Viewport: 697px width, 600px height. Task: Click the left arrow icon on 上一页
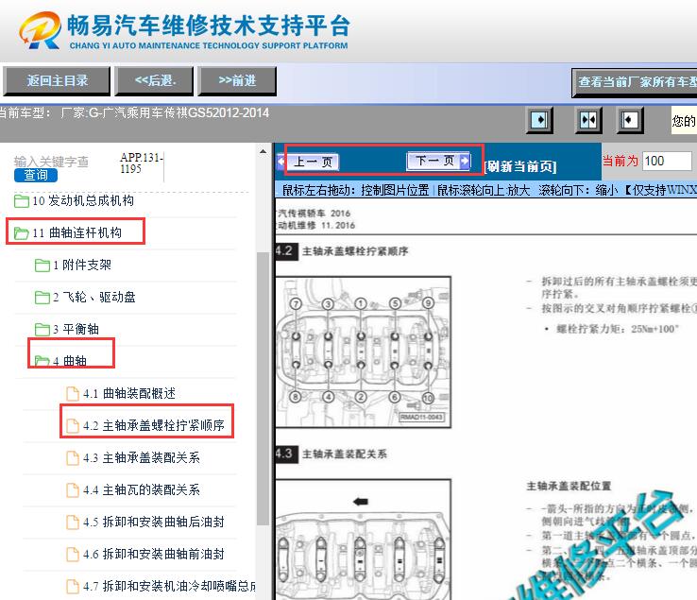tap(281, 162)
